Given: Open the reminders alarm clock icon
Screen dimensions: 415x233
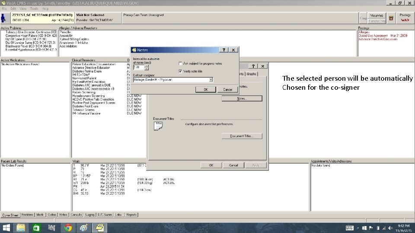Looking at the screenshot, I should coord(391,18).
